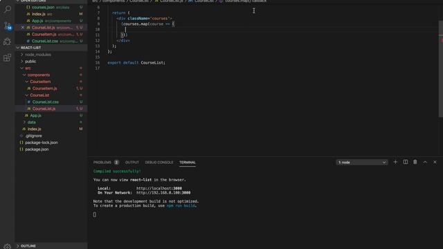Screen dimensions: 443x249
Task: Open the Search view in activity bar
Action: coord(8,9)
